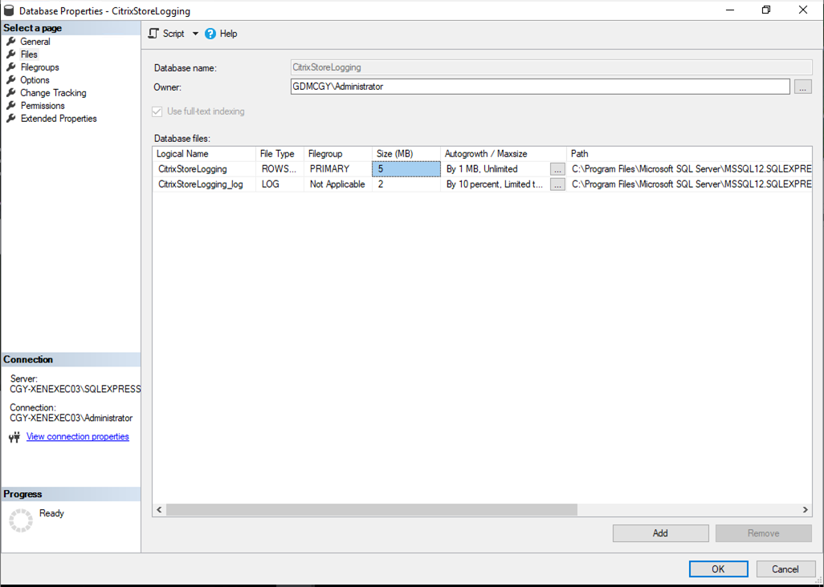
Task: Toggle the Use full-text indexing checkbox
Action: [157, 111]
